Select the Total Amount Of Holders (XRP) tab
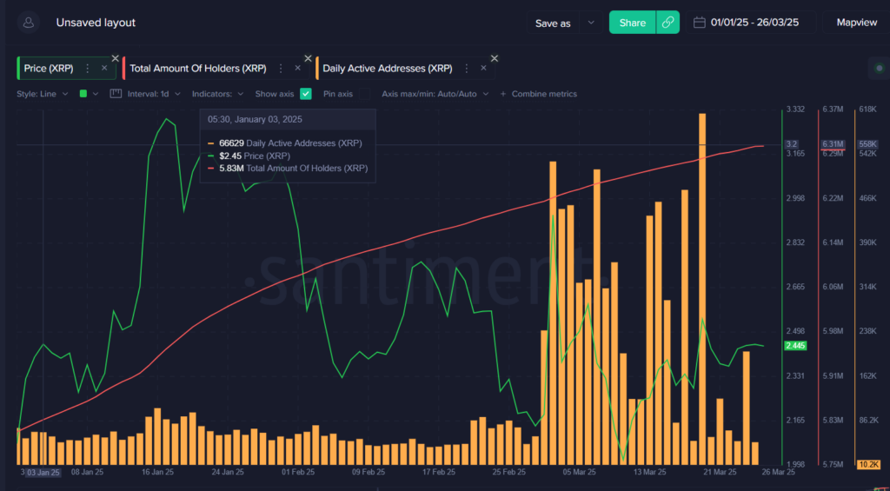The width and height of the screenshot is (890, 491). [197, 68]
